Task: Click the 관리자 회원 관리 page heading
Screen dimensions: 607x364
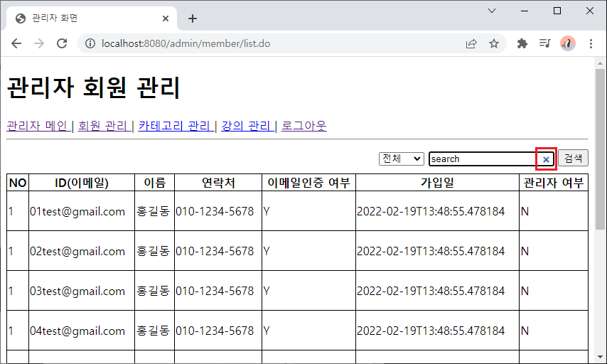Action: coord(94,87)
